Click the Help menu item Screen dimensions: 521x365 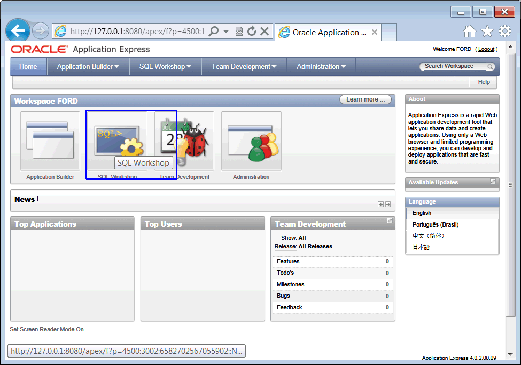point(484,82)
